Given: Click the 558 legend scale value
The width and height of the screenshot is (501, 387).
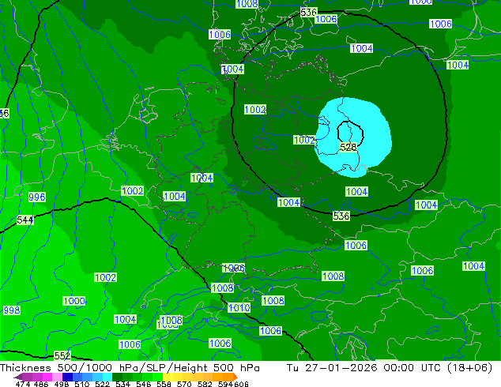Looking at the screenshot, I should pos(164,384).
